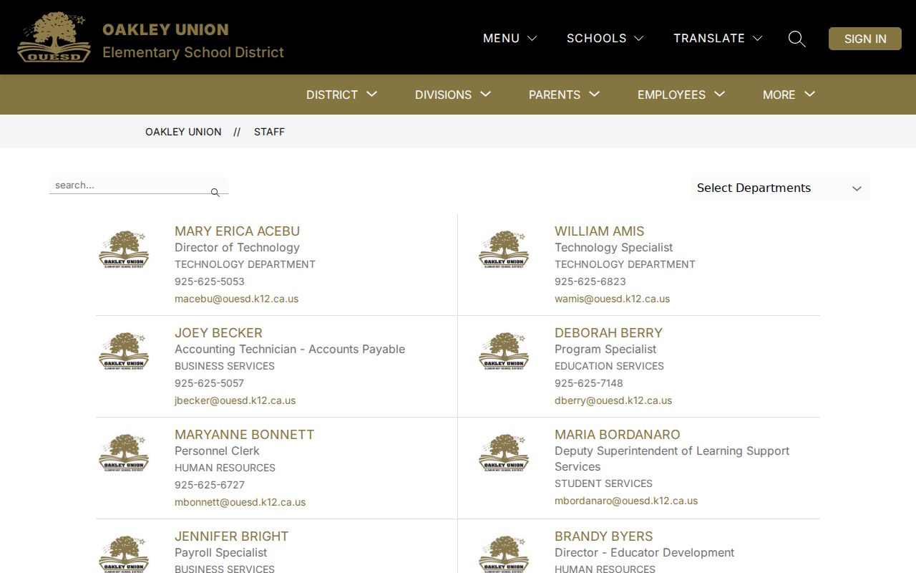Open DEBORAH BERRY's profile
The height and width of the screenshot is (573, 916).
pyautogui.click(x=608, y=333)
